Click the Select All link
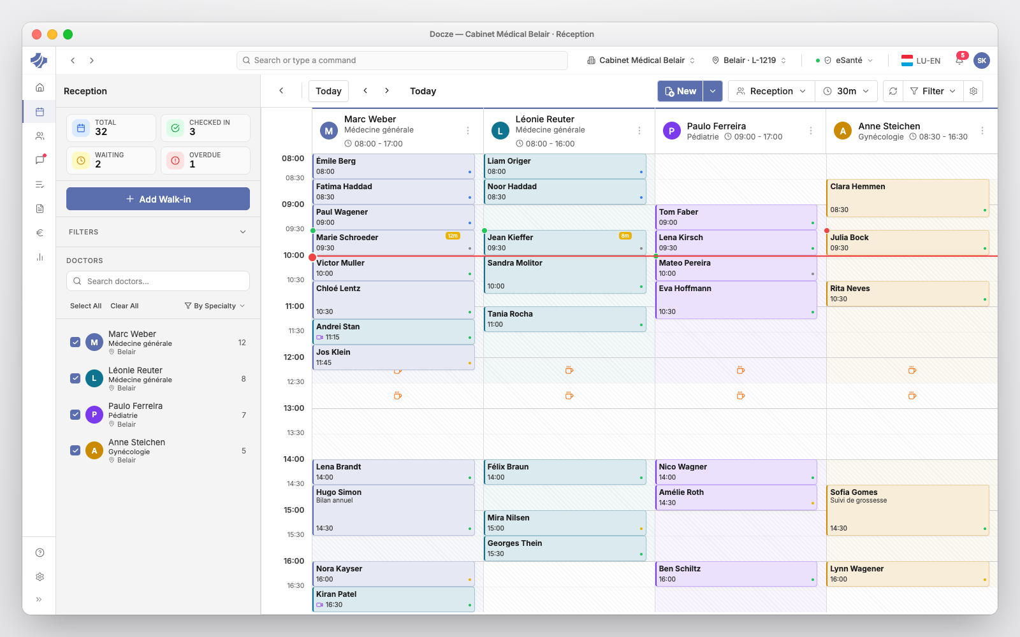 85,306
